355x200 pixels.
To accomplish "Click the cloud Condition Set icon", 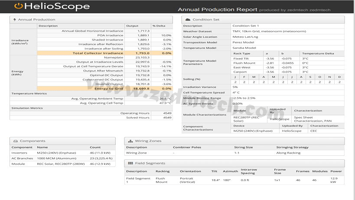I will pyautogui.click(x=188, y=20).
